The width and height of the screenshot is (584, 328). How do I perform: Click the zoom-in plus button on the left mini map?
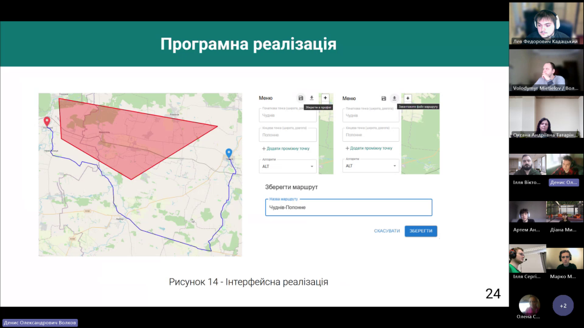coord(325,99)
